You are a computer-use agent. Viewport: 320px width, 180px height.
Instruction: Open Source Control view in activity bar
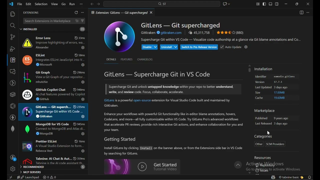click(x=12, y=37)
